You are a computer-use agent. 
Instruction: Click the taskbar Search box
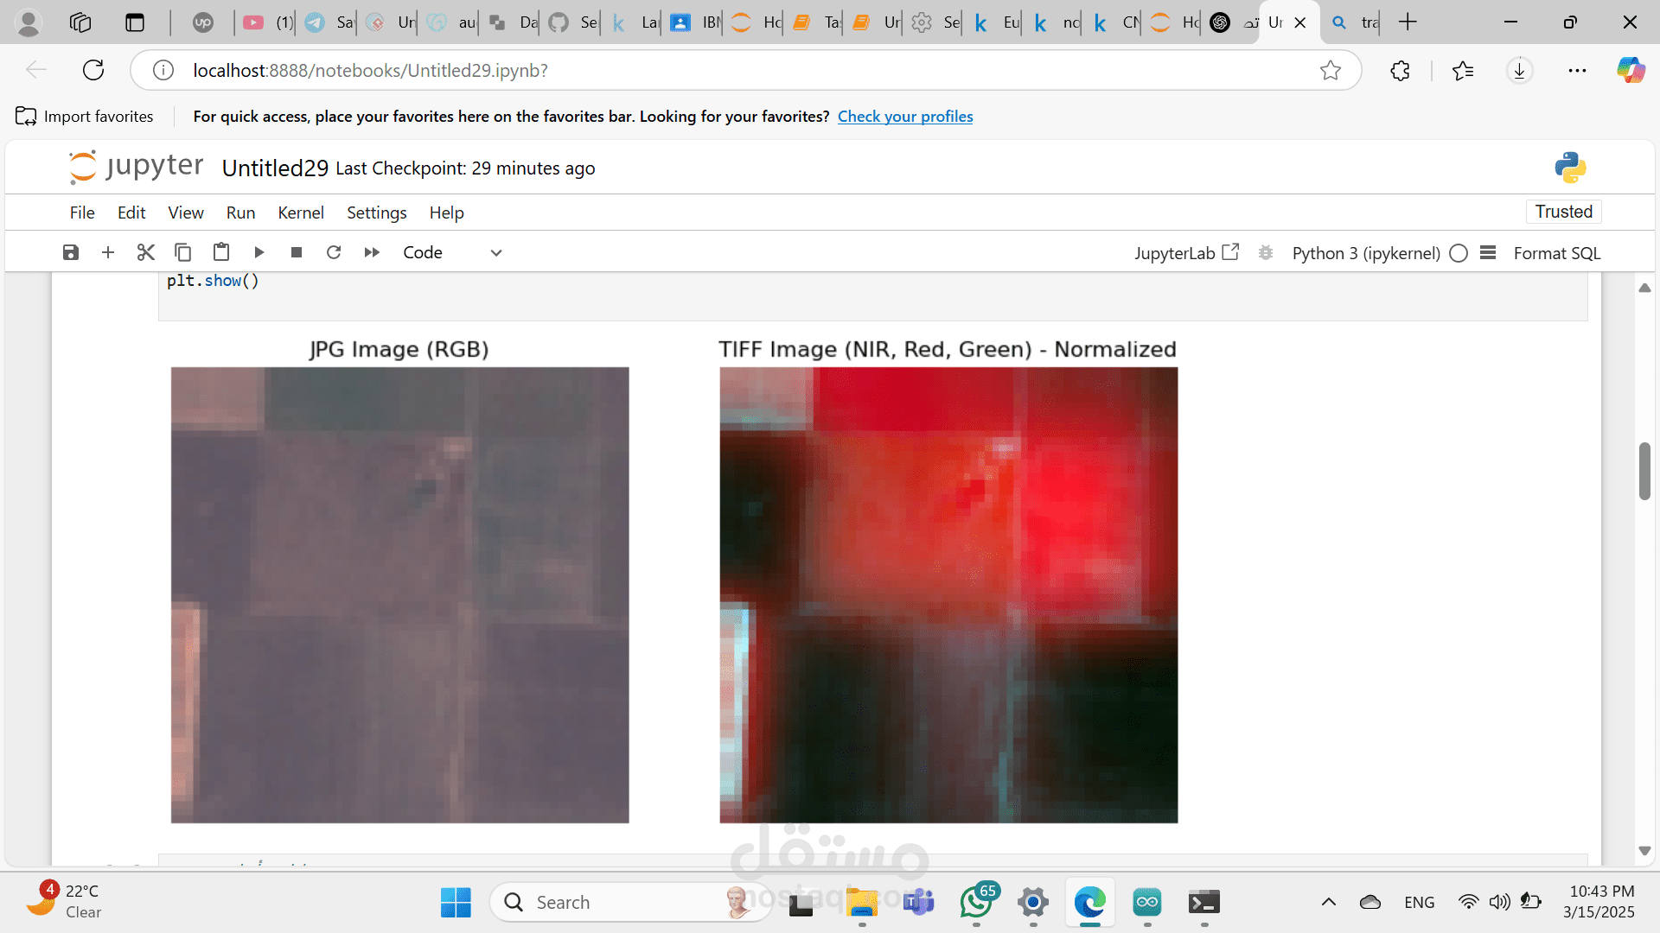pyautogui.click(x=631, y=902)
